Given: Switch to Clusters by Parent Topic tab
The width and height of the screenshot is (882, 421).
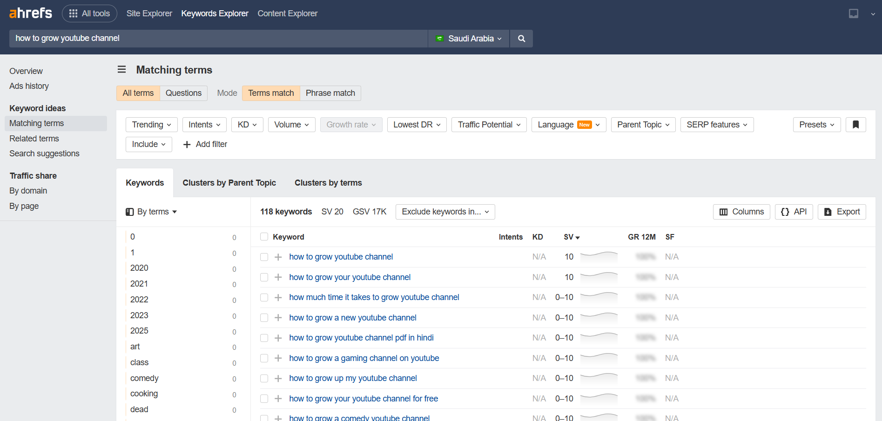Looking at the screenshot, I should pos(229,183).
